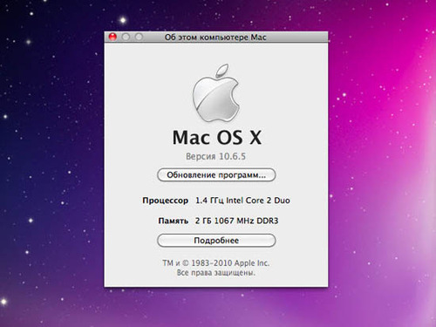Screen dimensions: 436x327
Task: Click the Все права защищены text
Action: click(x=216, y=273)
